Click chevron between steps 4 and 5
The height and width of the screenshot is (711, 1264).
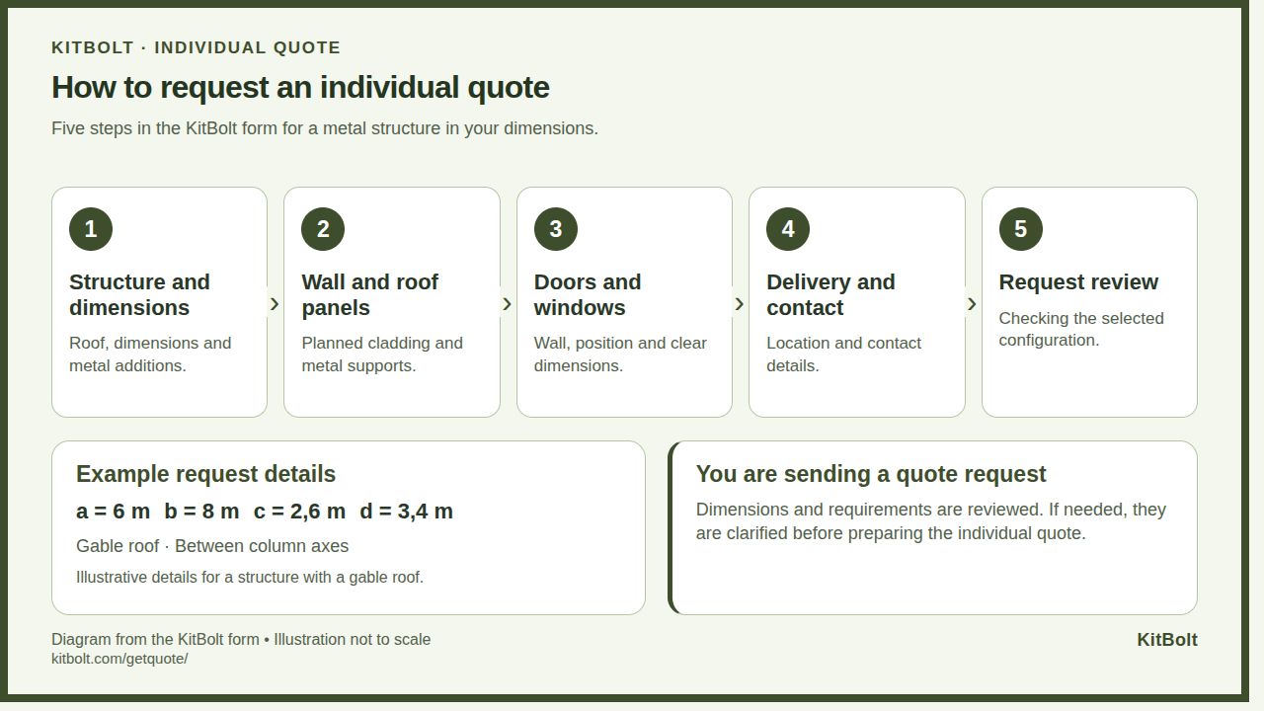click(973, 304)
